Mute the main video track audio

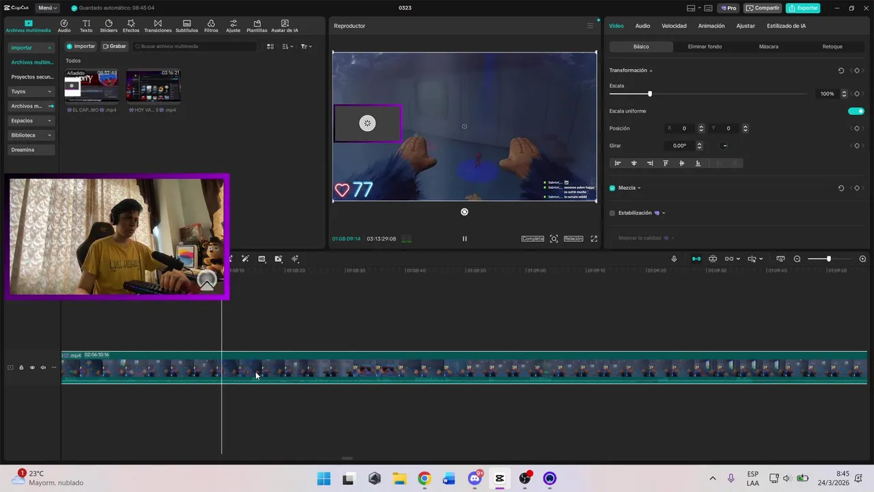pos(43,368)
